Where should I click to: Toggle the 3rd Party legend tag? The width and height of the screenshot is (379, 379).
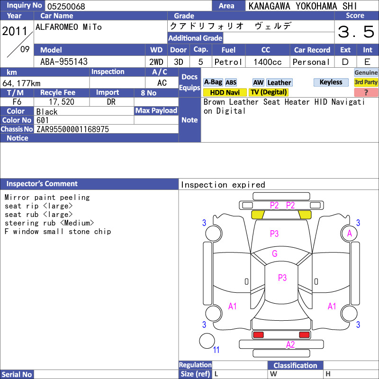[x=366, y=82]
